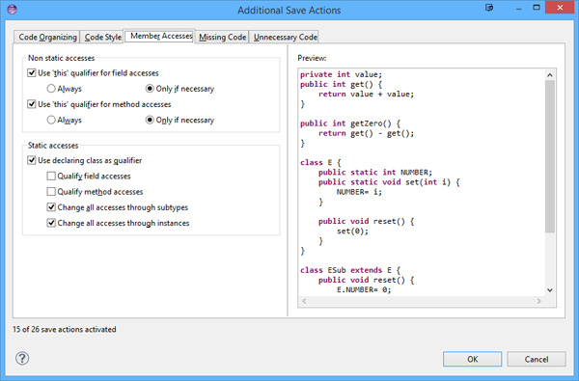Enable Qualify method accesses checkbox
Image resolution: width=579 pixels, height=381 pixels.
51,192
